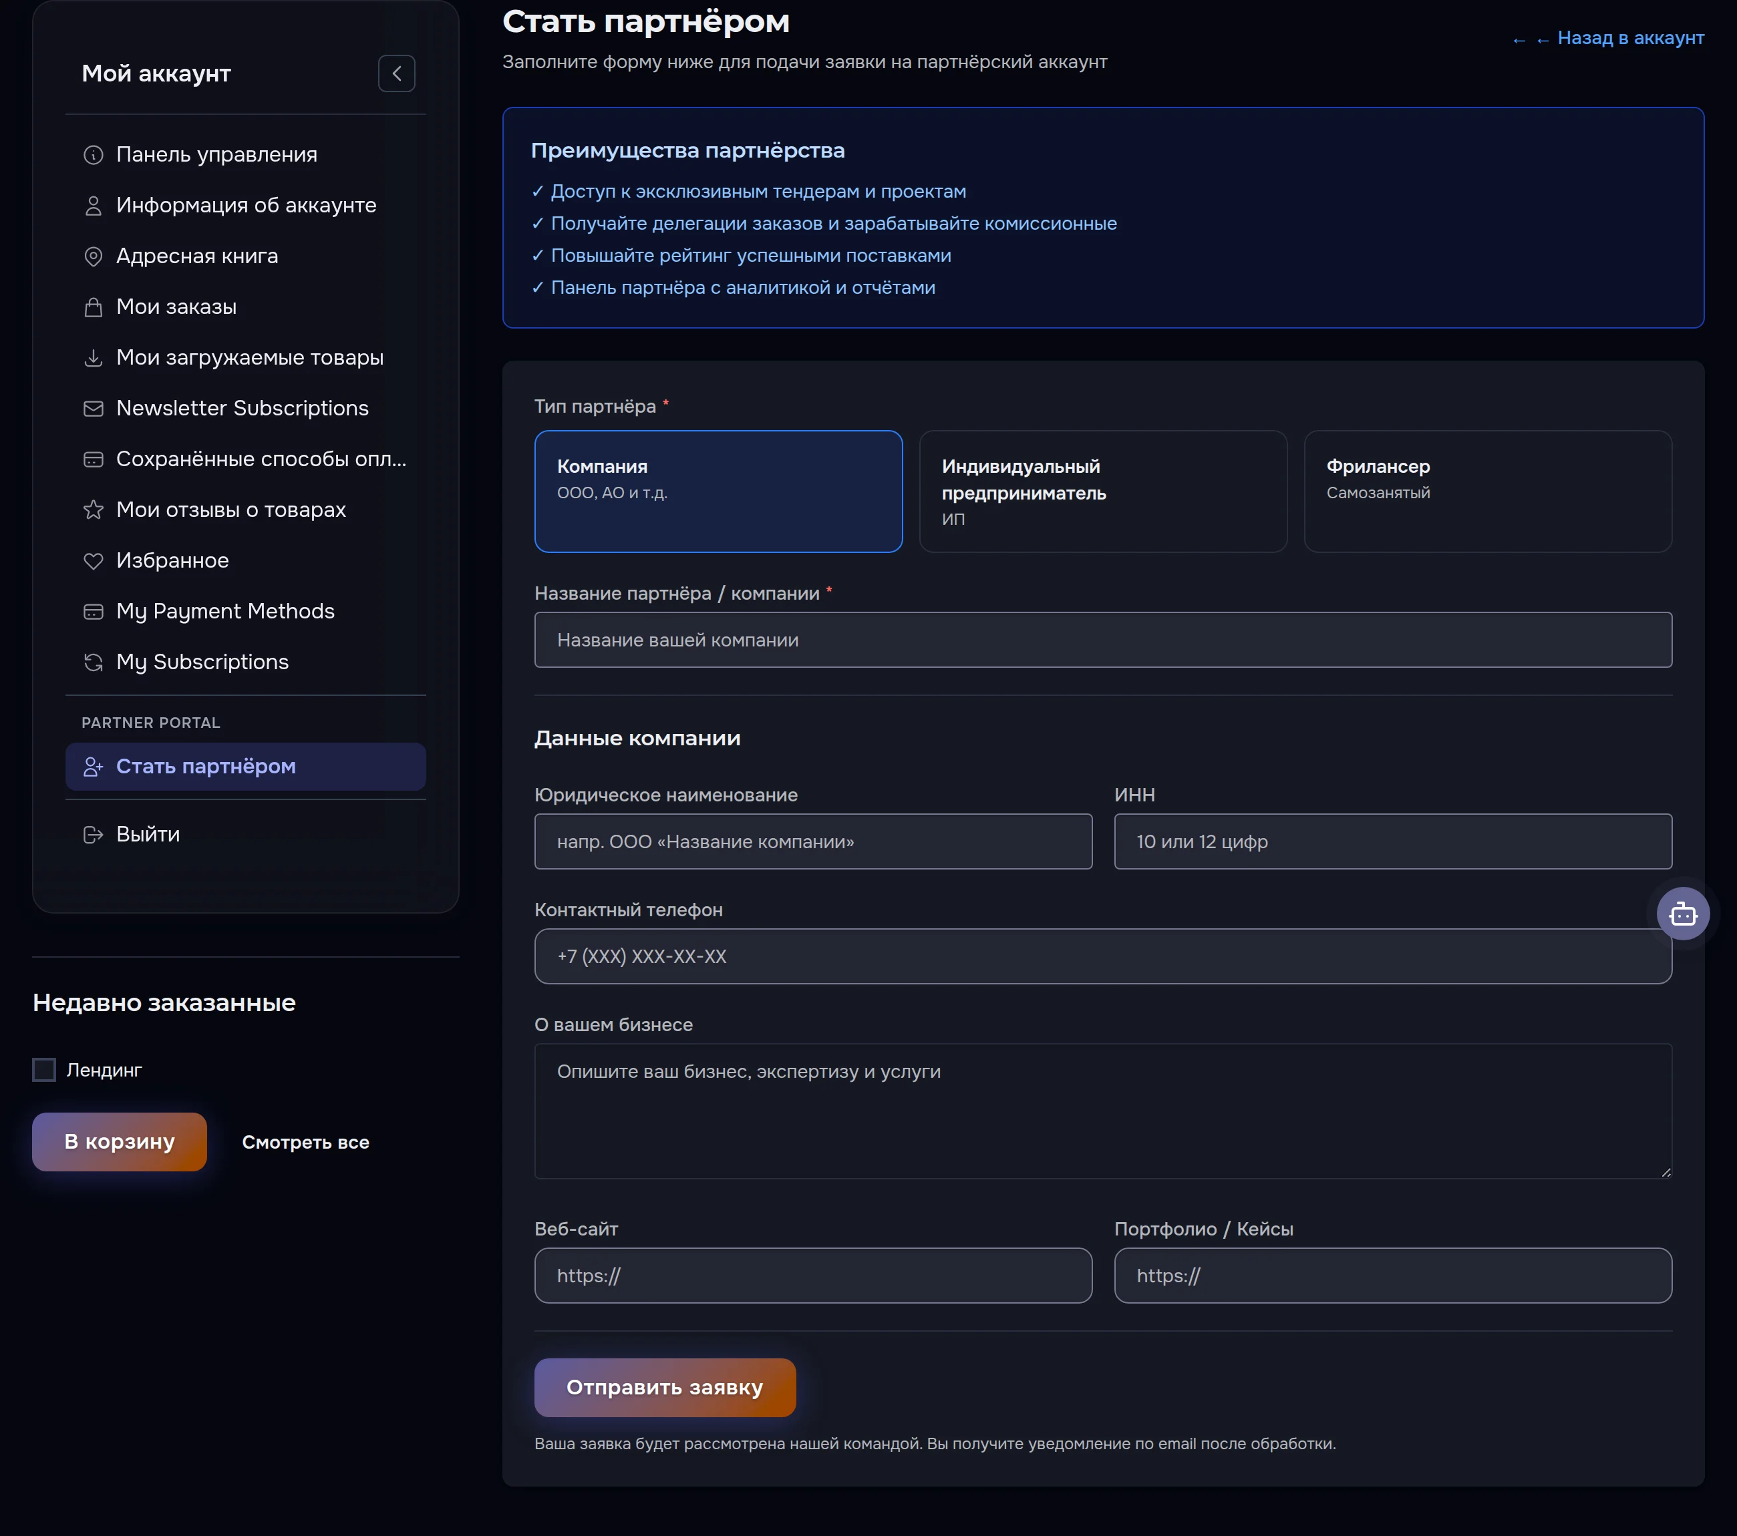Click the heart icon for Избранное
The image size is (1737, 1536).
coord(94,561)
